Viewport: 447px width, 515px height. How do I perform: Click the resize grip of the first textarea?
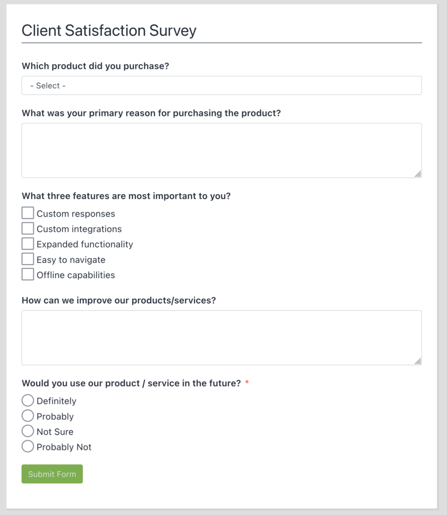[x=418, y=175]
